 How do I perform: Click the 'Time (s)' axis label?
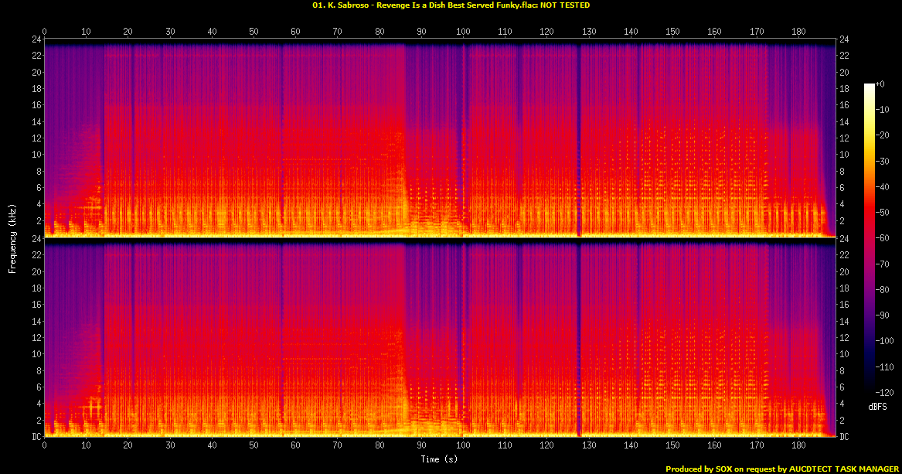pos(439,459)
